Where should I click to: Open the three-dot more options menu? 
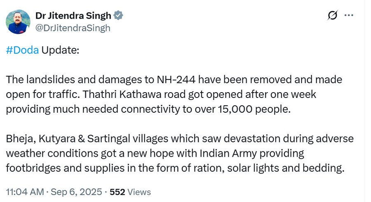pyautogui.click(x=349, y=16)
